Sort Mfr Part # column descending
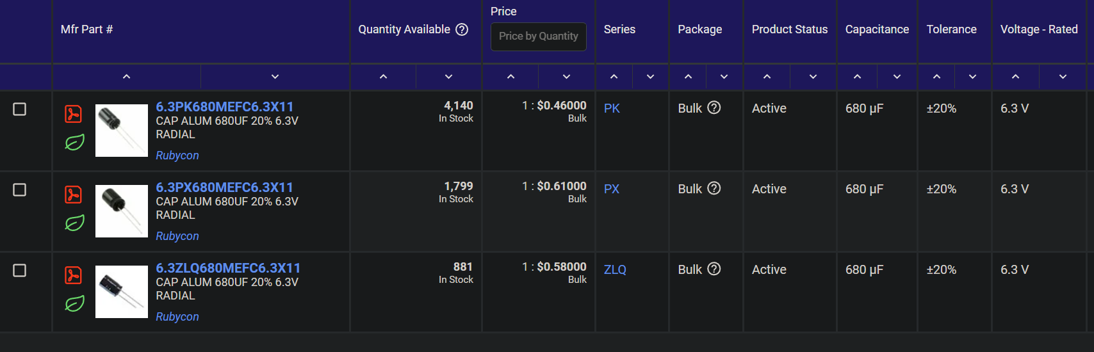The height and width of the screenshot is (352, 1094). 275,77
